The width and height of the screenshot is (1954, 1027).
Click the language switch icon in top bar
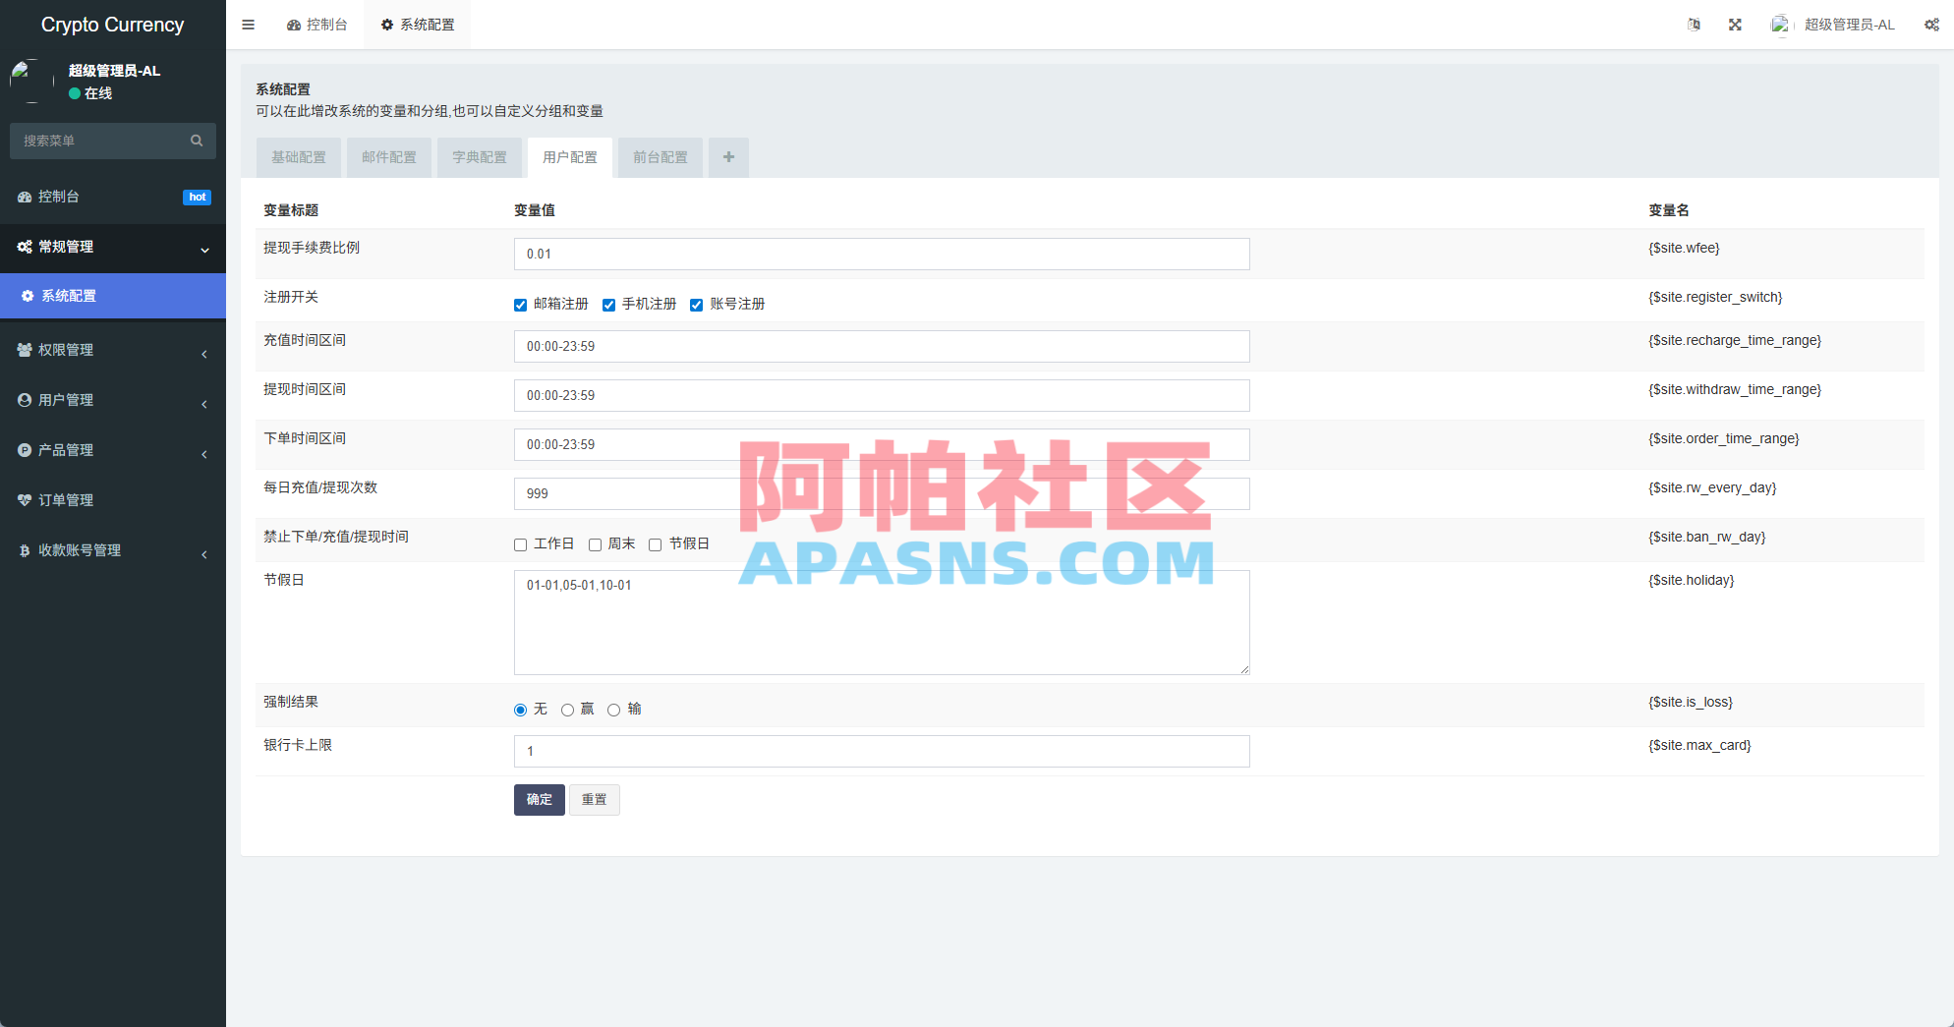coord(1694,25)
